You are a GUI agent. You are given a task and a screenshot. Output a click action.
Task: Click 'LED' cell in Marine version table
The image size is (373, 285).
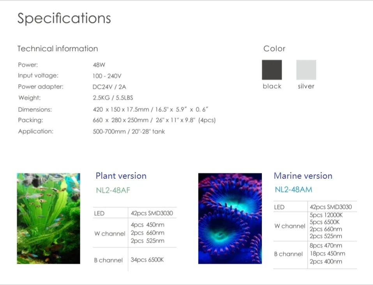pos(279,207)
